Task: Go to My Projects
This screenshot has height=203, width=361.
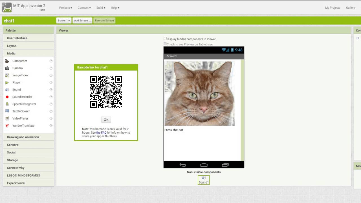Action: pos(333,8)
